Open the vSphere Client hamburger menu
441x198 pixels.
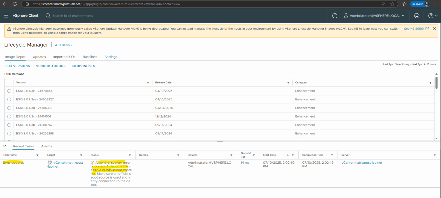pyautogui.click(x=6, y=15)
